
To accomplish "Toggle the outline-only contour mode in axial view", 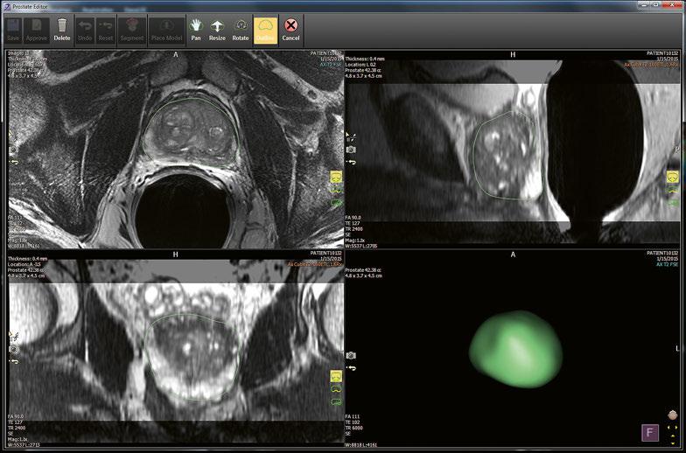I will point(336,190).
